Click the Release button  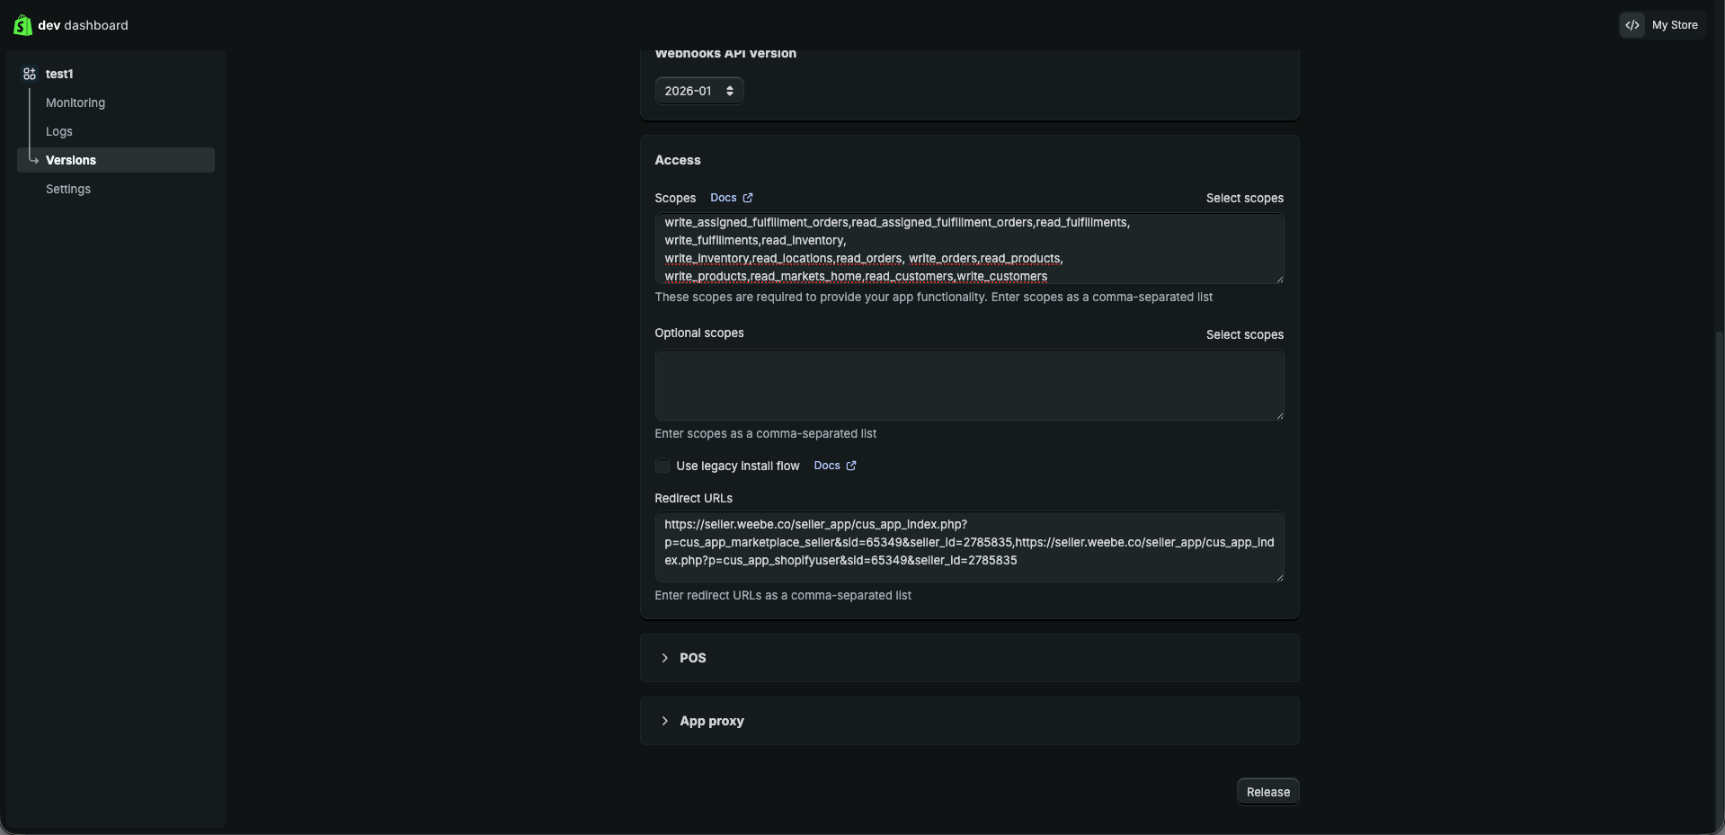coord(1267,791)
